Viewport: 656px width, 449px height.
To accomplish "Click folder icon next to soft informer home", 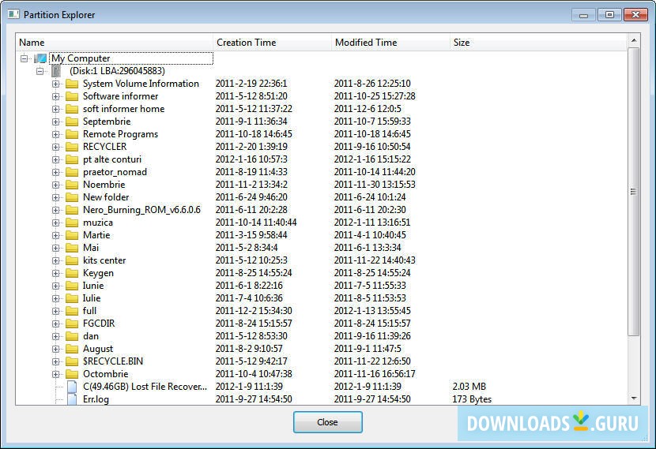I will click(72, 109).
